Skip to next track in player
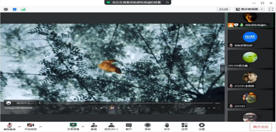Screen dimensions: 276x132 pyautogui.click(x=124, y=108)
